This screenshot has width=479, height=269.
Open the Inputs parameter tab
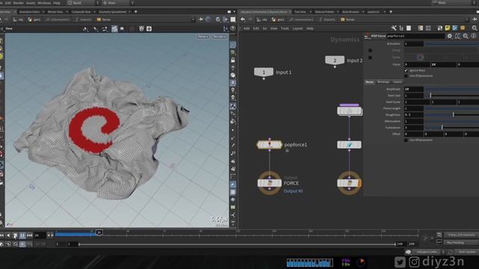click(x=397, y=82)
